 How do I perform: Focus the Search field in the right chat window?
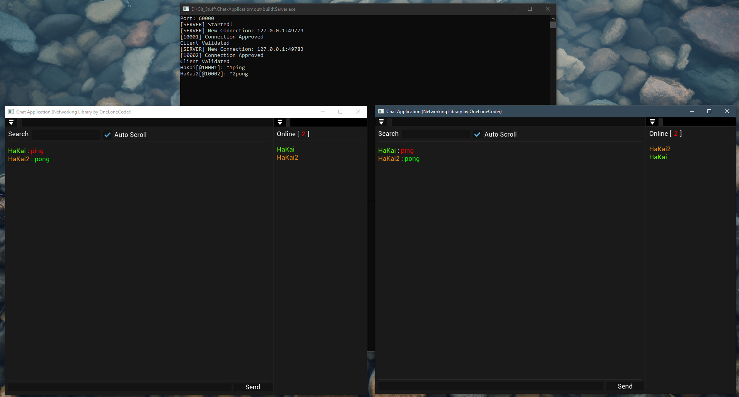click(x=436, y=134)
